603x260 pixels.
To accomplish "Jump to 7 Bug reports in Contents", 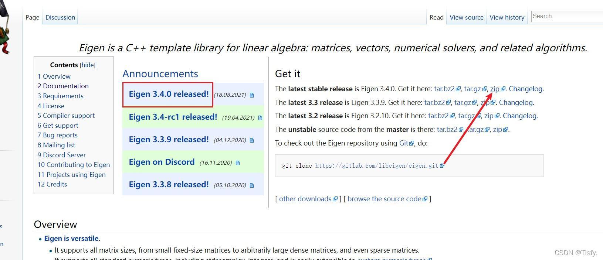I will click(57, 135).
